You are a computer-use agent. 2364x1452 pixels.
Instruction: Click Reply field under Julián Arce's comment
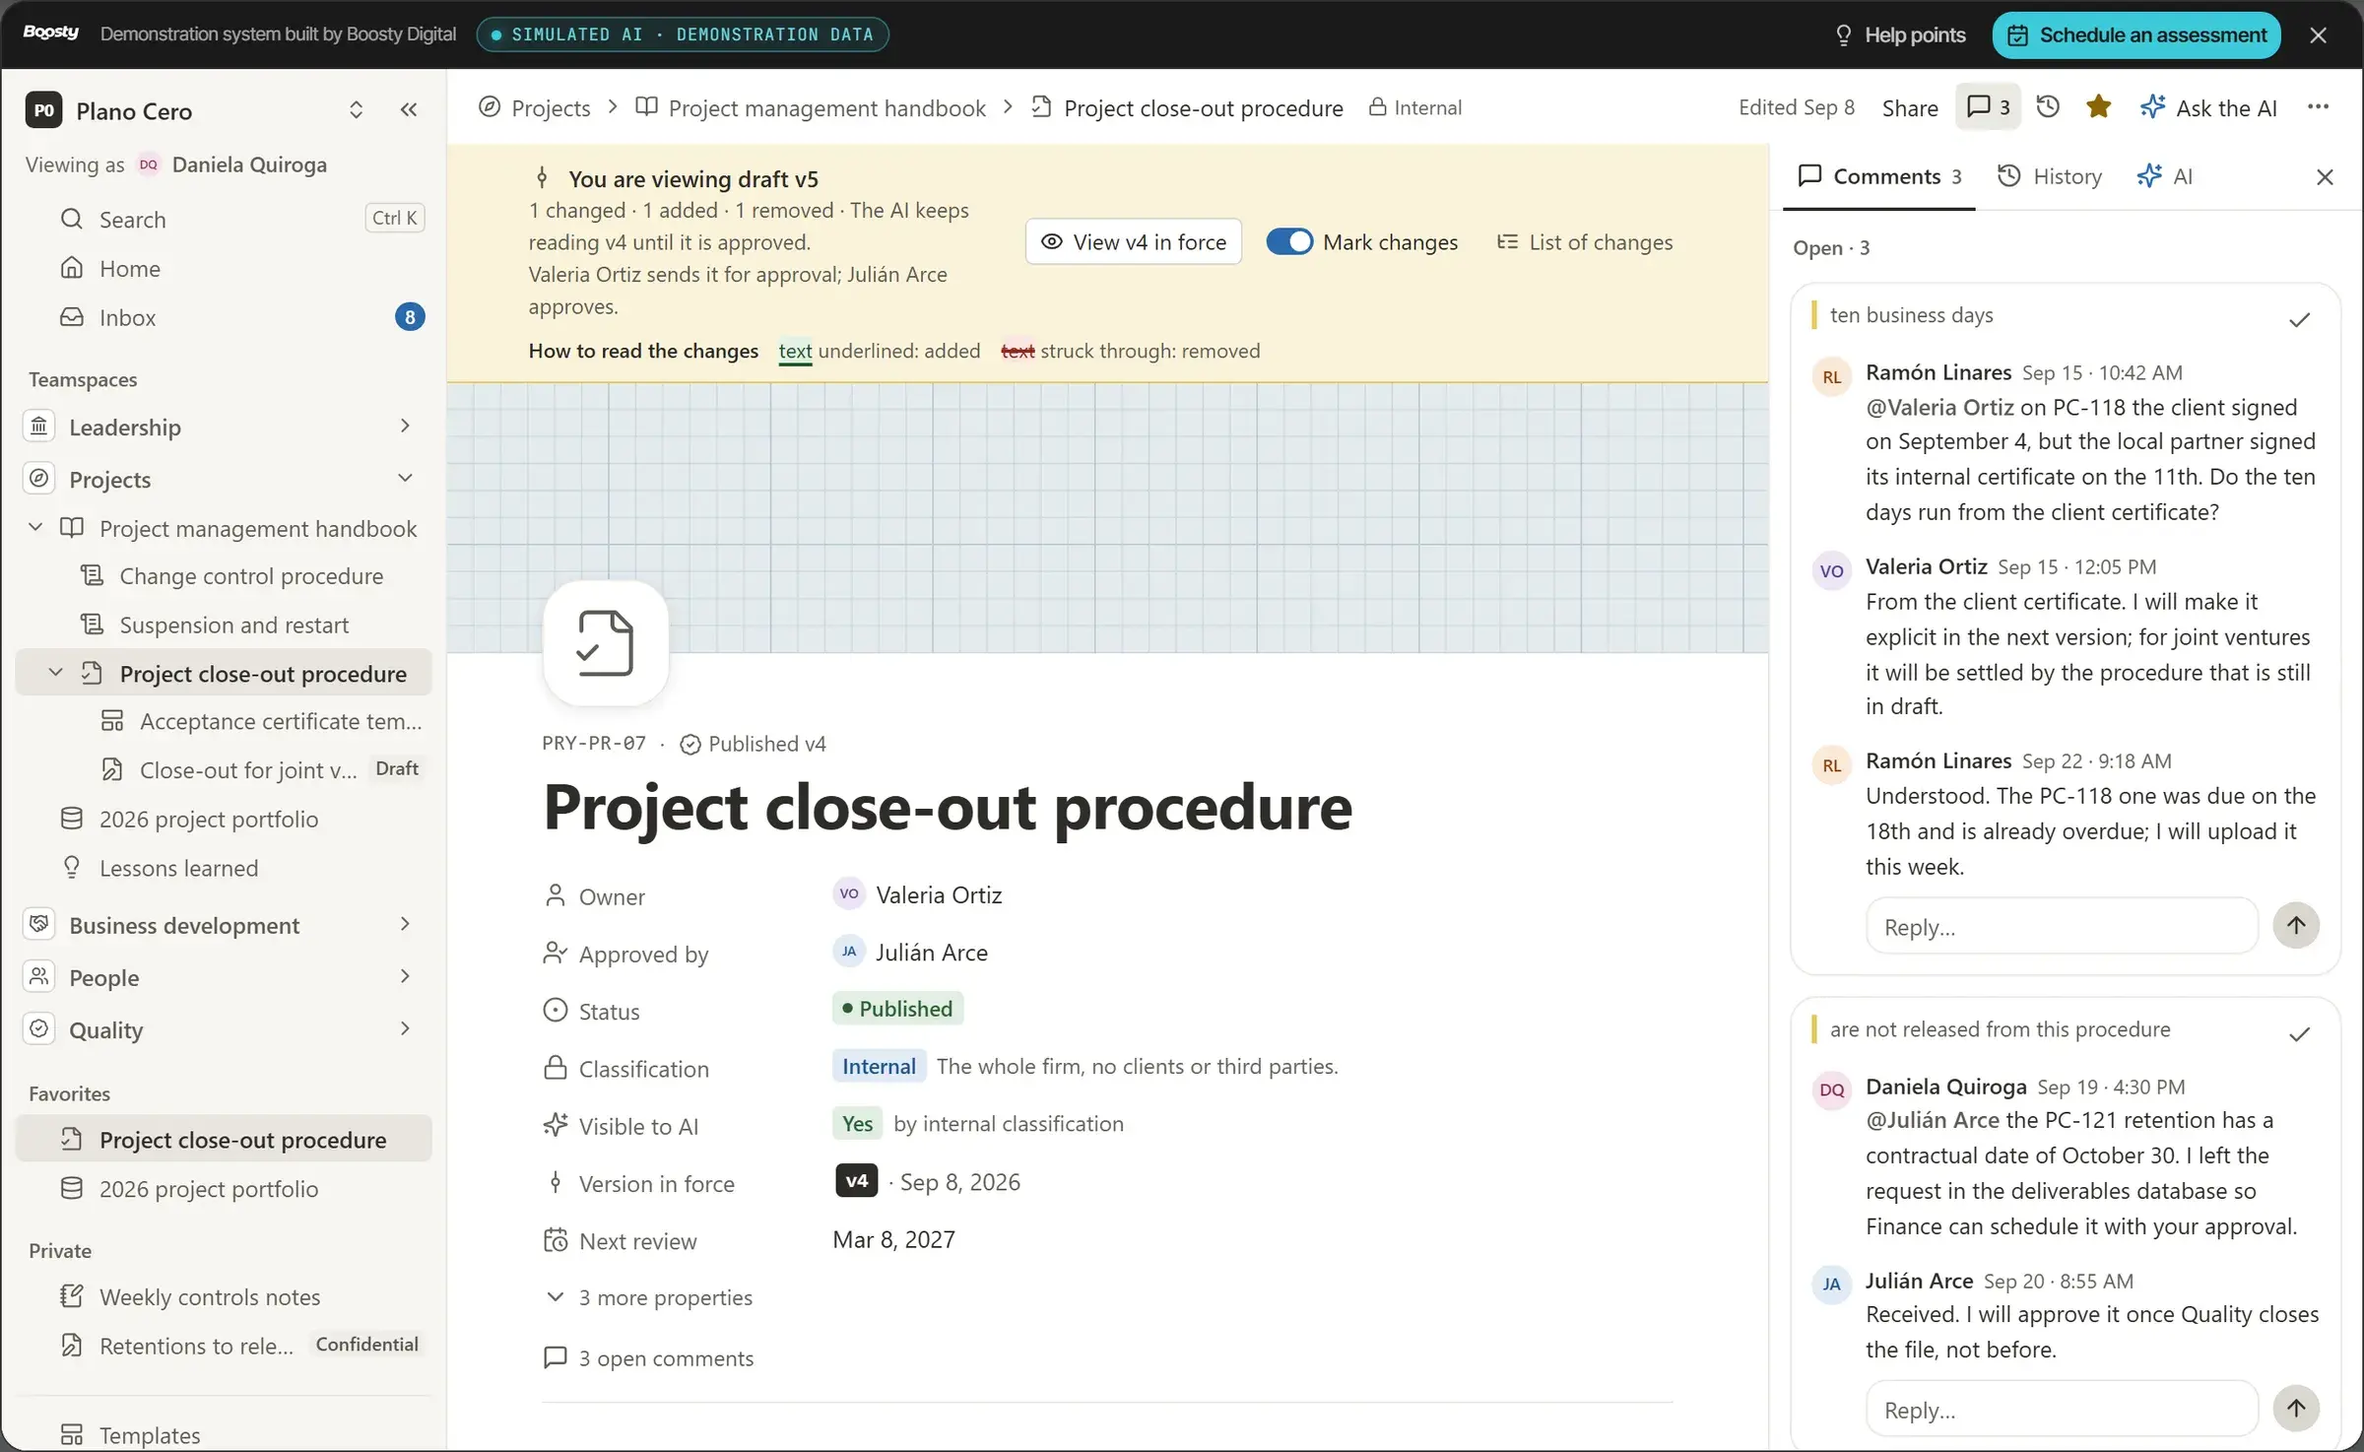2062,1409
